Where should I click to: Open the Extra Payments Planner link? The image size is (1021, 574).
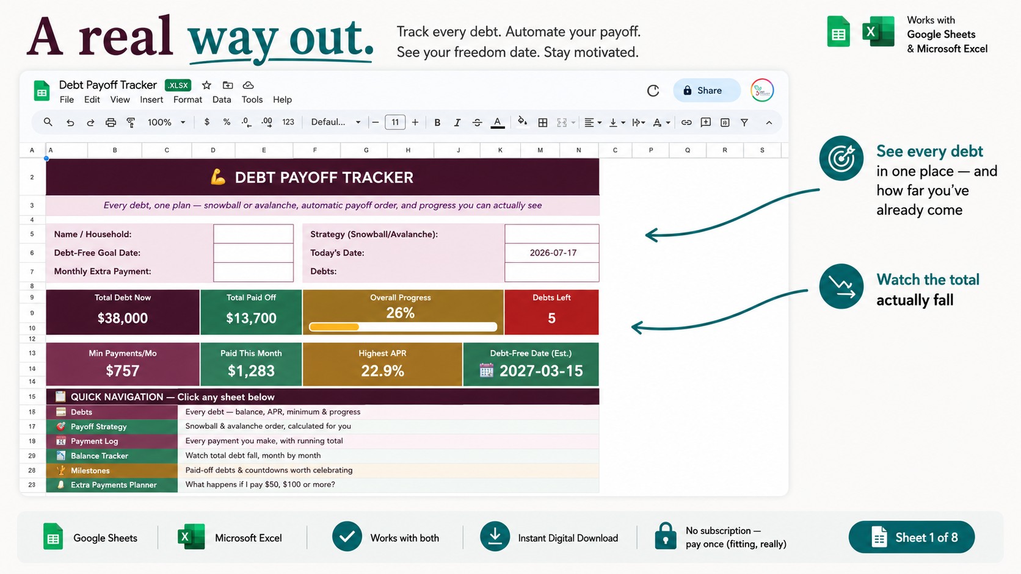(x=112, y=485)
